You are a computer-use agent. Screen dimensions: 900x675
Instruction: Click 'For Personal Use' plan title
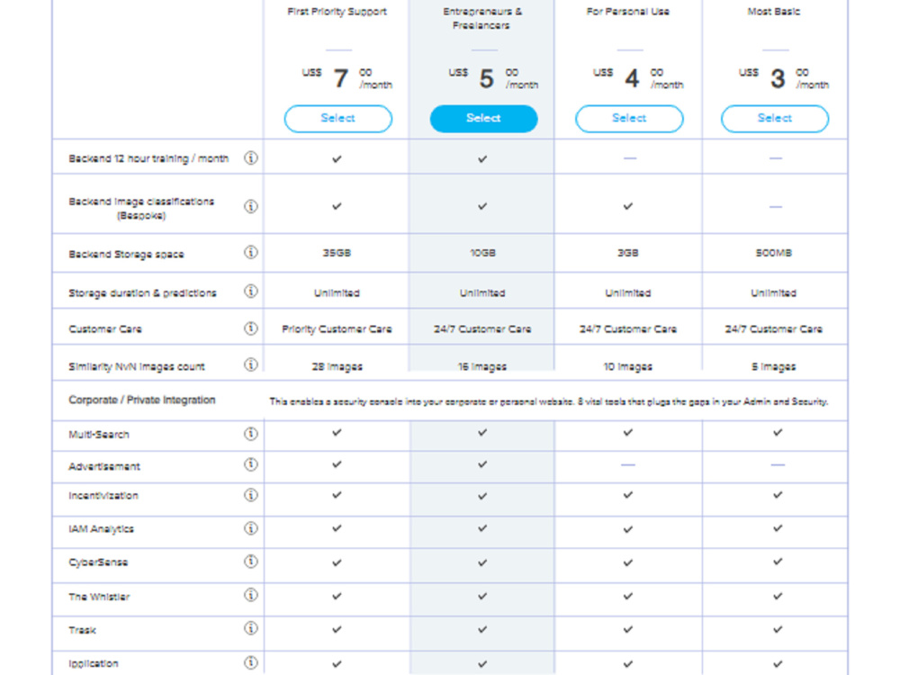(628, 12)
